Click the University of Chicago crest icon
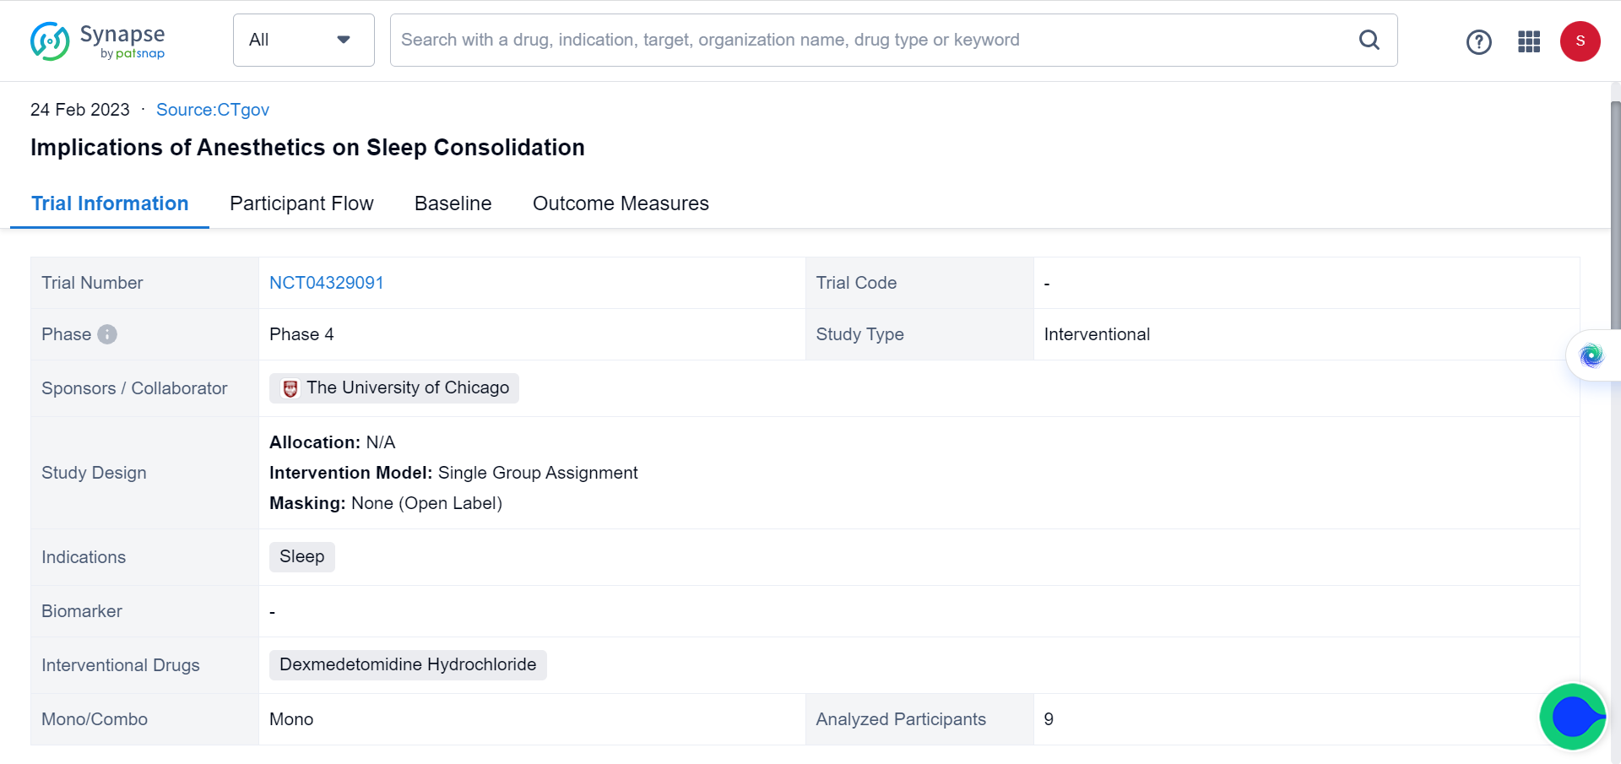Screen dimensions: 1621x764 [290, 388]
